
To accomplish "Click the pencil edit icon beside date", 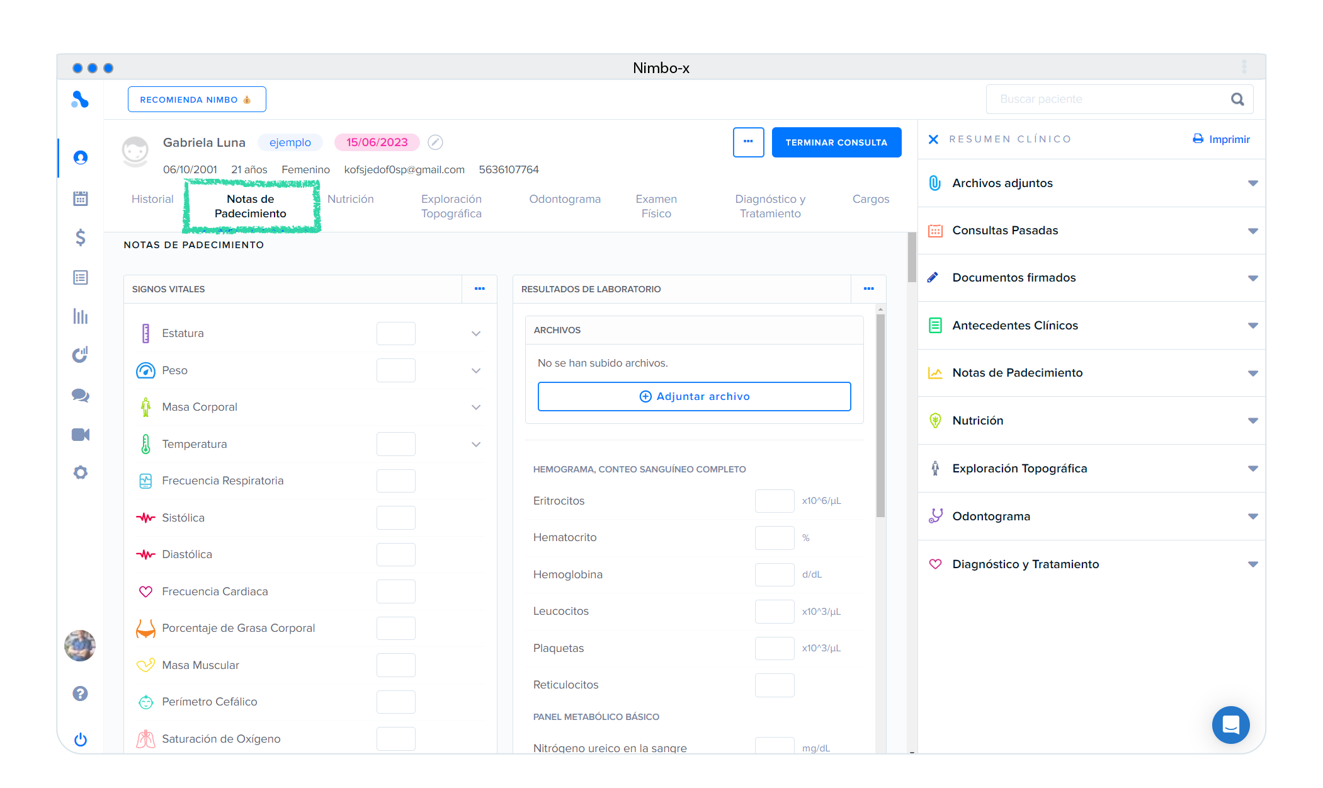I will pyautogui.click(x=435, y=142).
